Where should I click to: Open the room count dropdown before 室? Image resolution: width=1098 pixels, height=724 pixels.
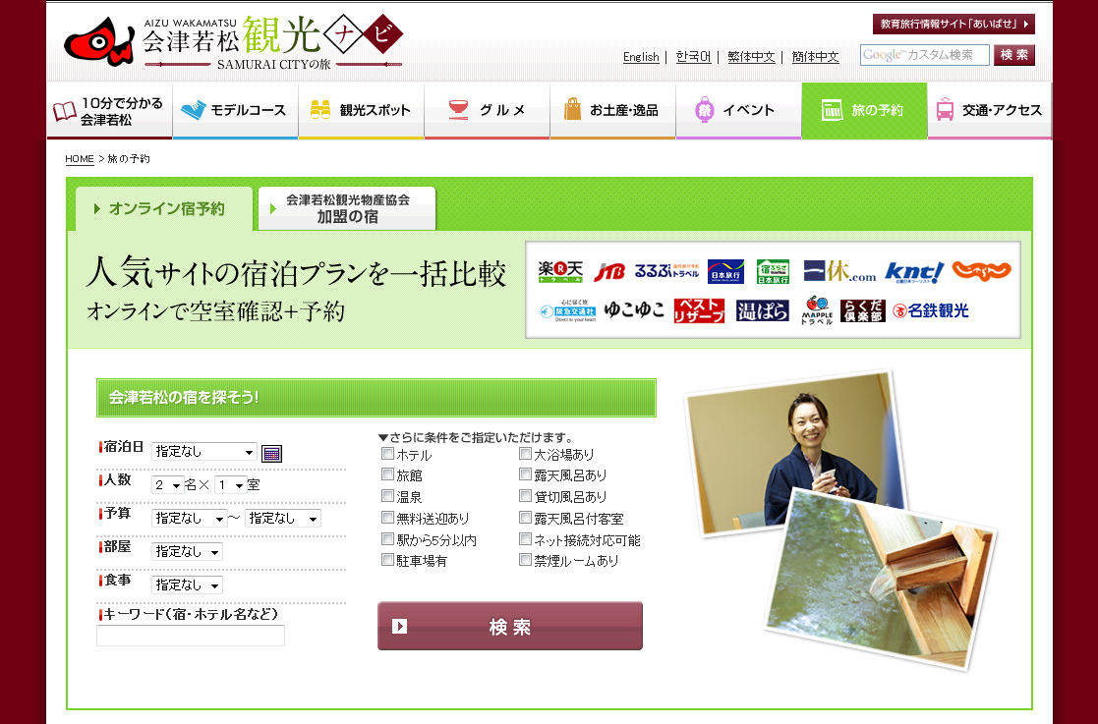click(230, 484)
